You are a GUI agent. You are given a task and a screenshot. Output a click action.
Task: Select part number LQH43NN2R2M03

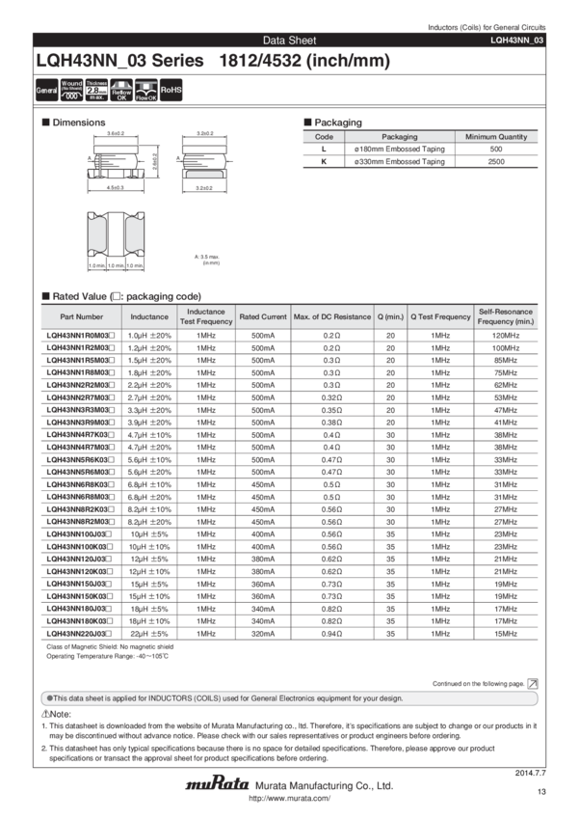point(80,385)
